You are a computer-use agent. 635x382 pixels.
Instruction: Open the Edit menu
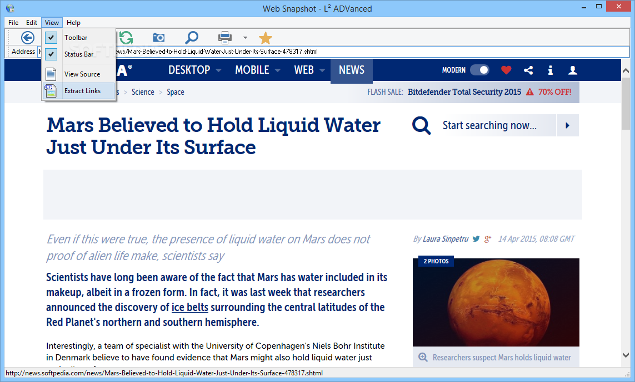pos(32,23)
